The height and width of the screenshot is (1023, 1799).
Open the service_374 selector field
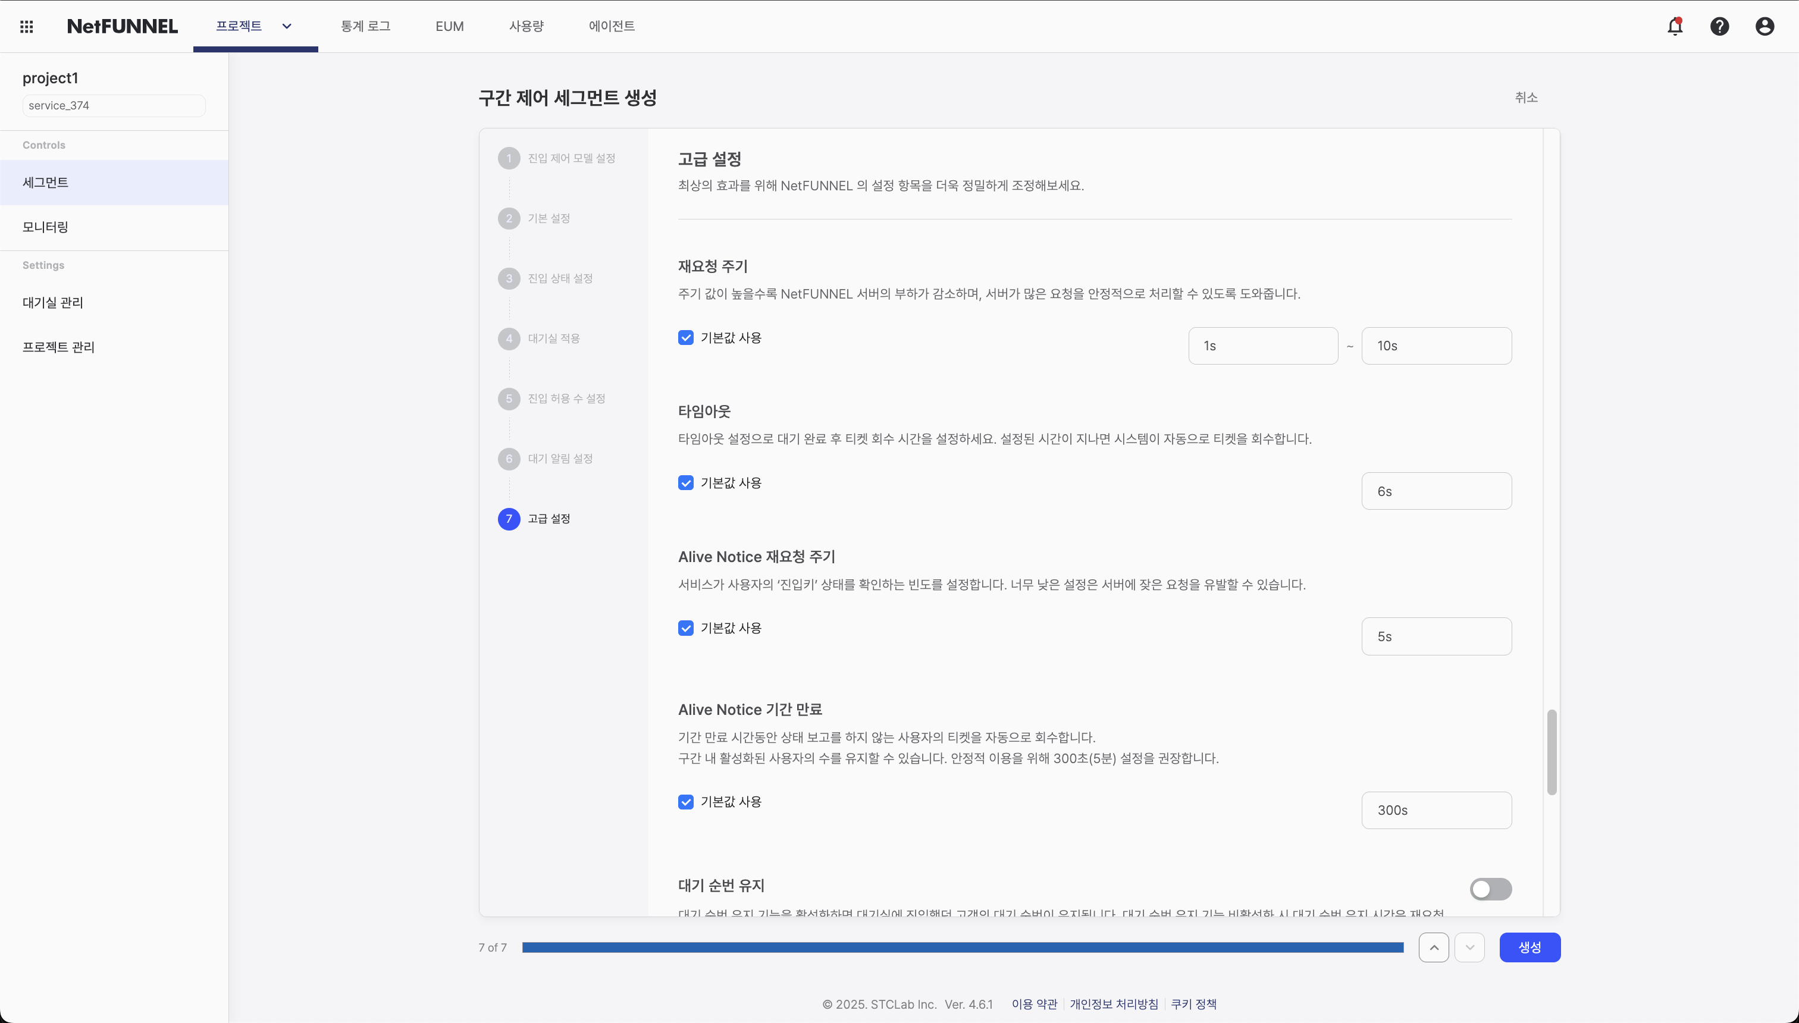[114, 105]
